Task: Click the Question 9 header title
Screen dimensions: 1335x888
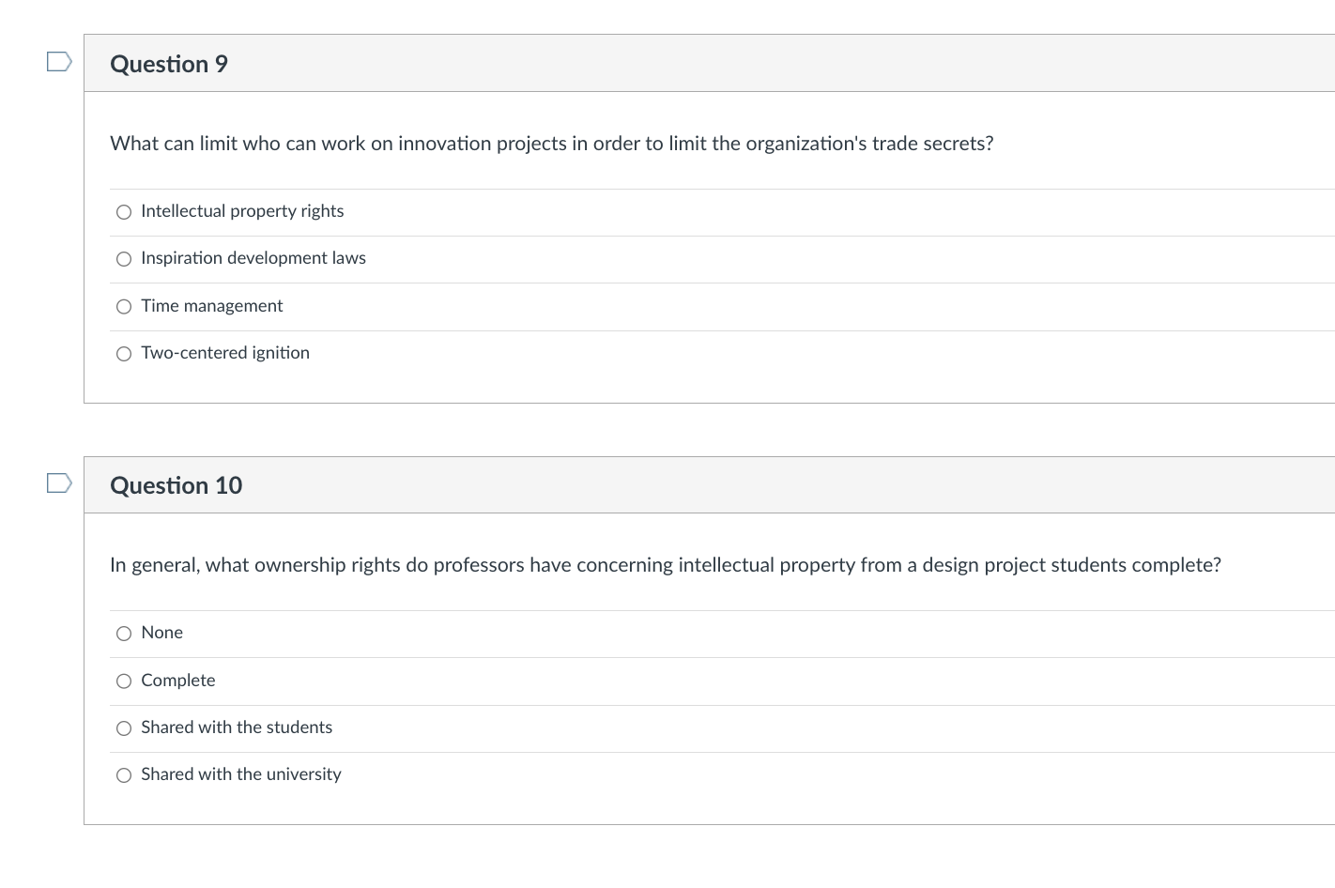Action: pos(169,64)
